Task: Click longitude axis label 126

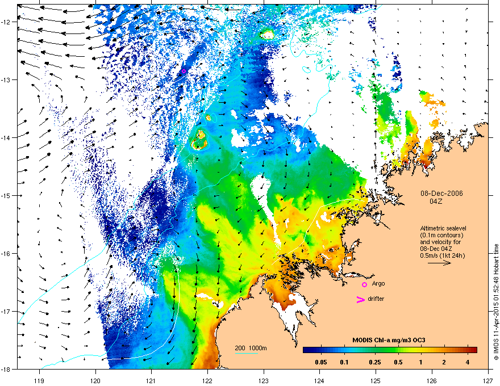Action: pos(432,380)
